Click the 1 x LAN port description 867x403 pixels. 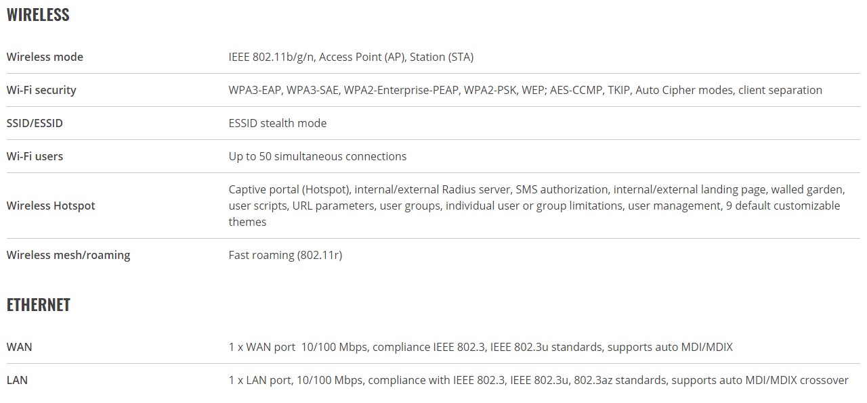click(x=538, y=380)
